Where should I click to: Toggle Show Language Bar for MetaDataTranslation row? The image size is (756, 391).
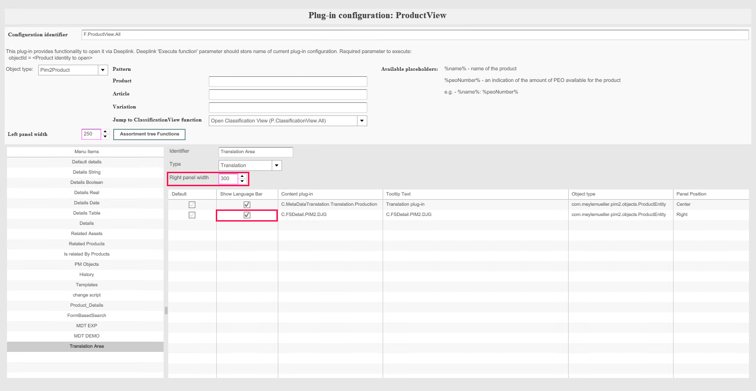(x=247, y=205)
